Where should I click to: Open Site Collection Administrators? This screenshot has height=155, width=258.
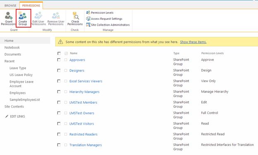tap(108, 25)
